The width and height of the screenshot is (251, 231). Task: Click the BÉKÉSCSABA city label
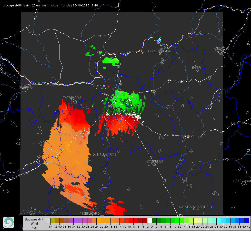pyautogui.click(x=242, y=181)
